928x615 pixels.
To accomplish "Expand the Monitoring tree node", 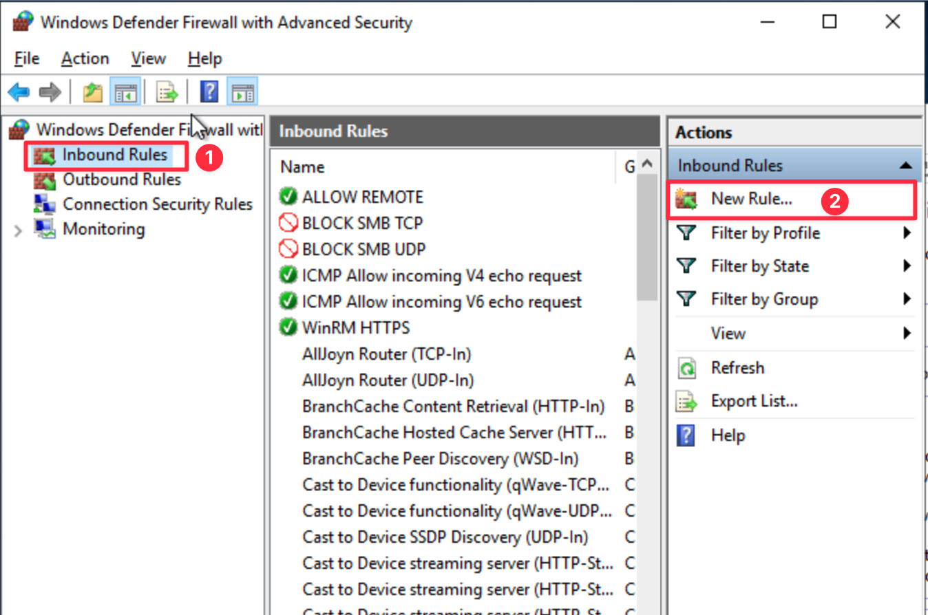I will pyautogui.click(x=18, y=230).
